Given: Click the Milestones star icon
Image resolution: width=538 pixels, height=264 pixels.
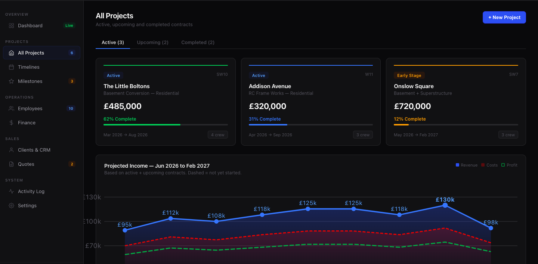Looking at the screenshot, I should 11,81.
